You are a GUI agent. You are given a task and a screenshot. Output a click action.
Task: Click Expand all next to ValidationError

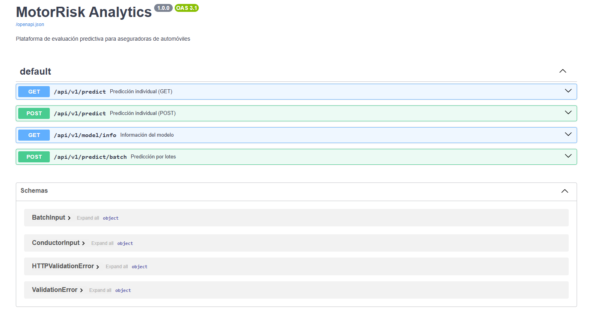click(100, 290)
